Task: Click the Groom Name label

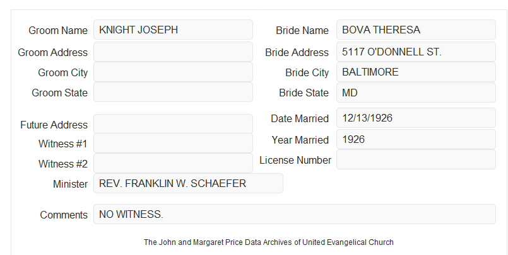Action: (x=58, y=30)
